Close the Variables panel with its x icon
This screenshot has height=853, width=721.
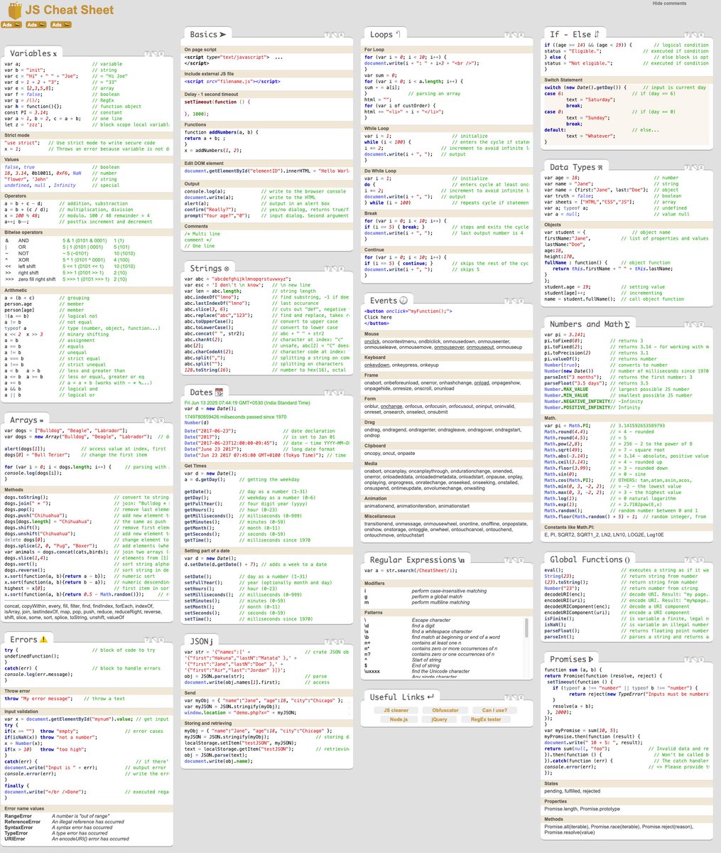pyautogui.click(x=161, y=53)
